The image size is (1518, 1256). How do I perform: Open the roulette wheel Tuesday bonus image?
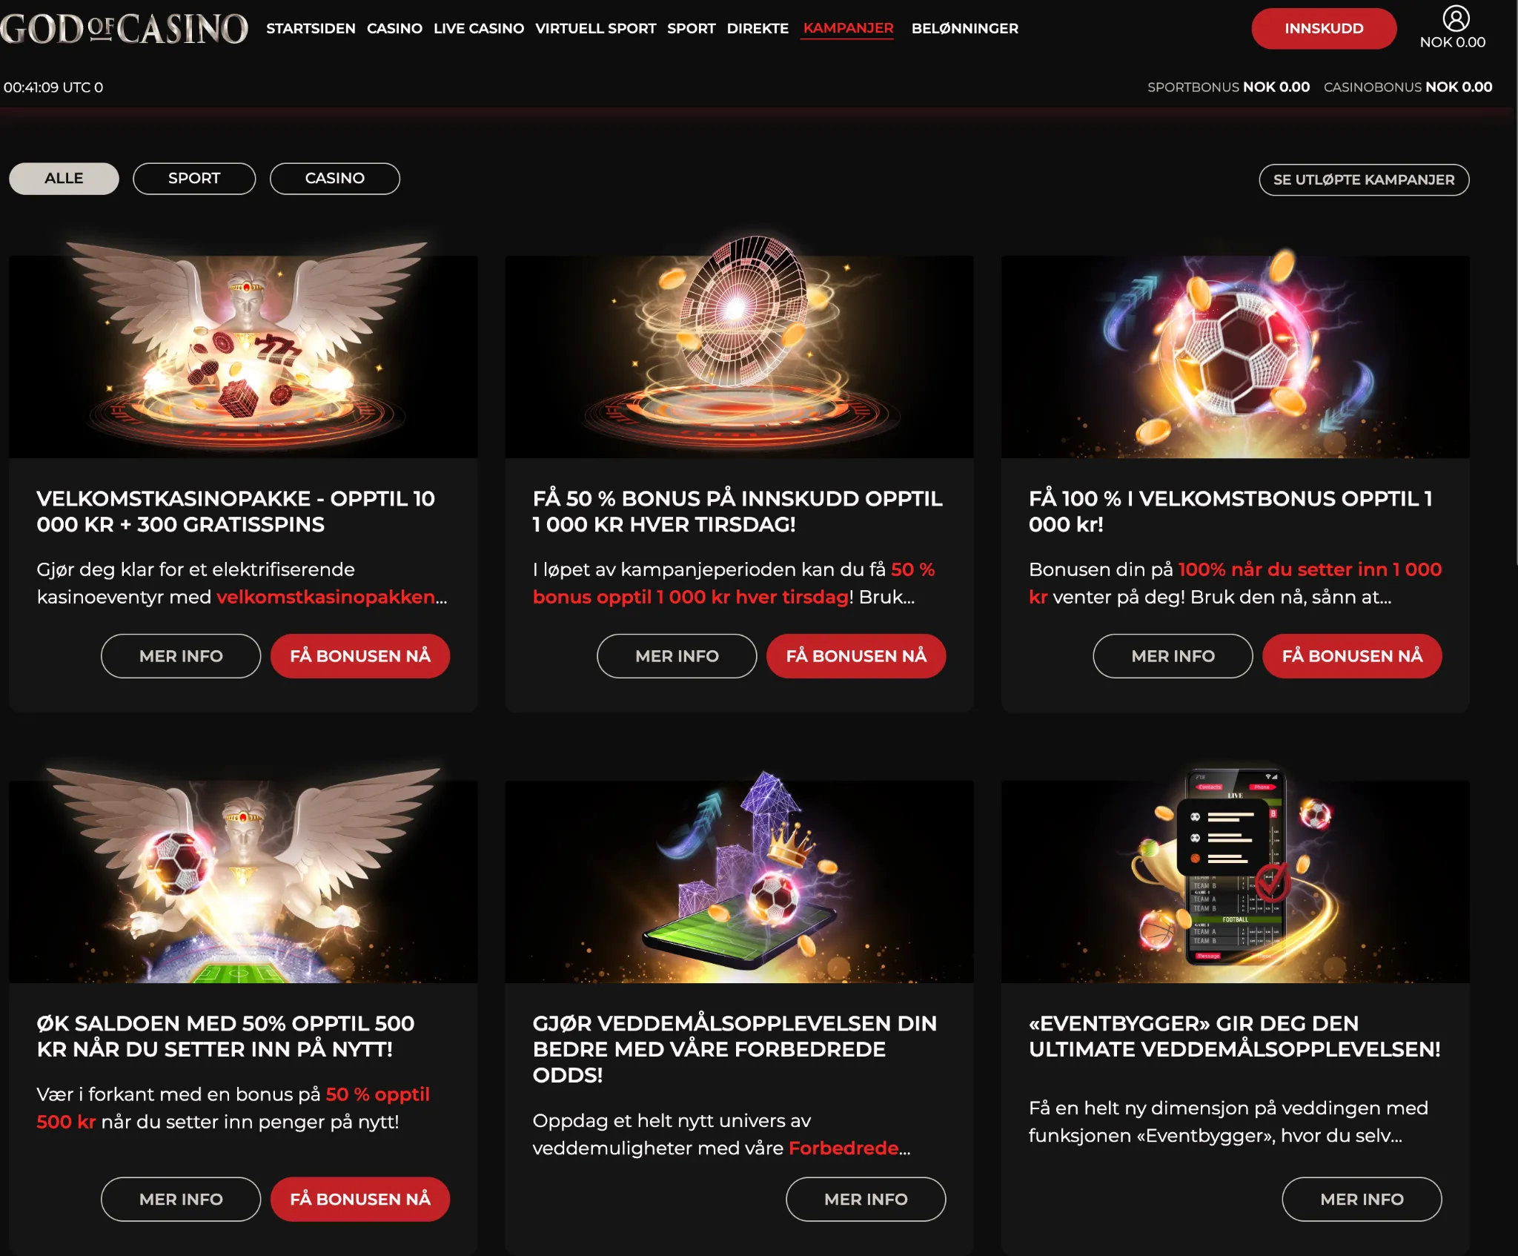739,347
